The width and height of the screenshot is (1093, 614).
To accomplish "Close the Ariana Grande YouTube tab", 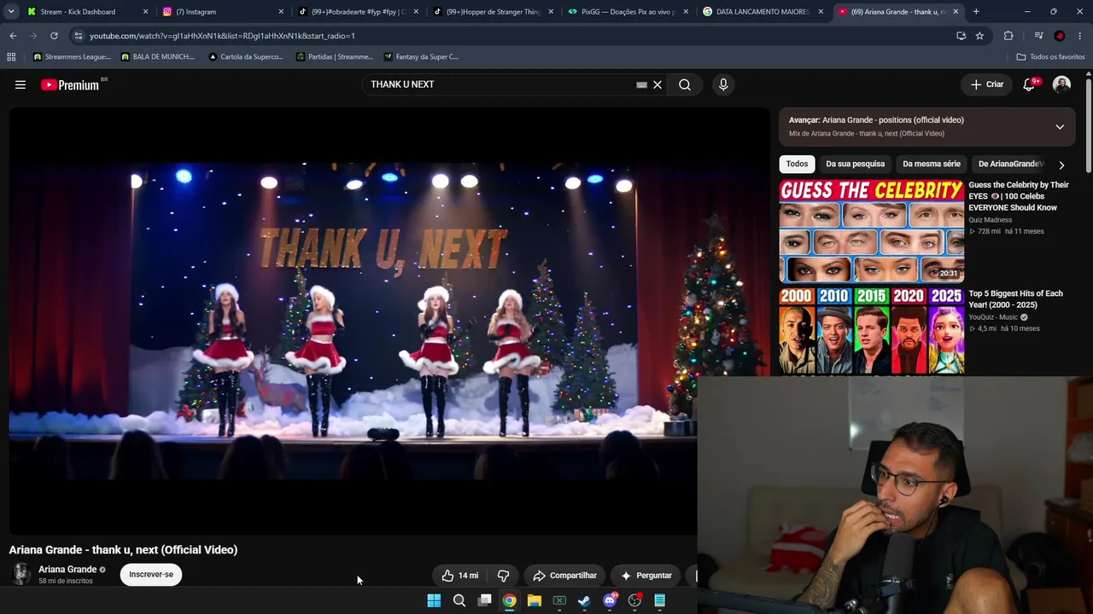I will point(956,12).
